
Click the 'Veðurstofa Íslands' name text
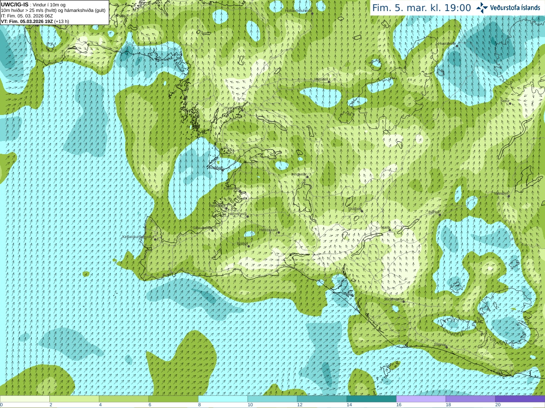tap(515, 8)
